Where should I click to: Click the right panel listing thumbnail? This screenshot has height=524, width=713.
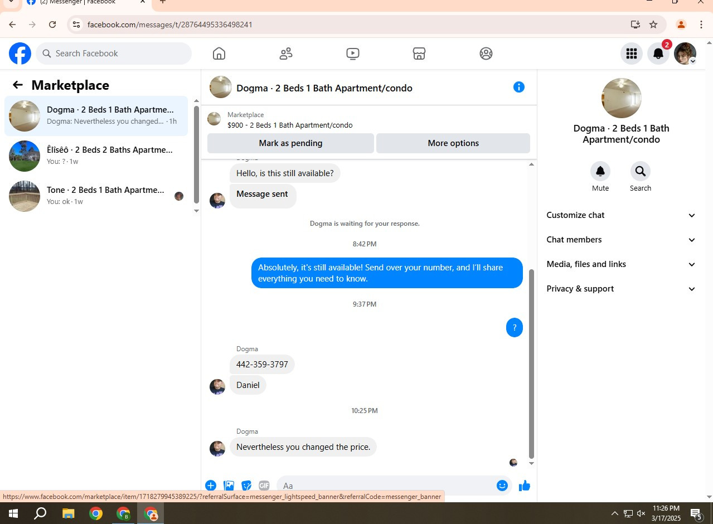click(622, 98)
